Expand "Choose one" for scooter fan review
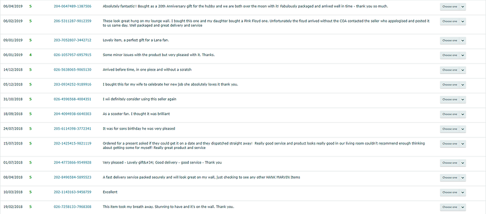 click(x=453, y=114)
